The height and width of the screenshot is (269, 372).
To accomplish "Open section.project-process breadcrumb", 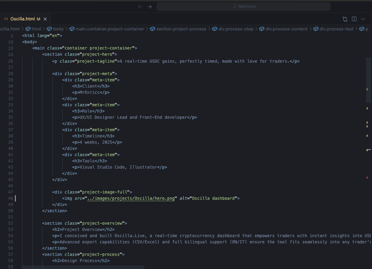I will [x=181, y=29].
